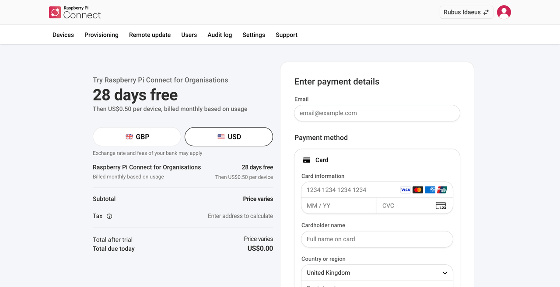Open the Rubus Idaeus organisation switcher
560x287 pixels.
coord(466,12)
